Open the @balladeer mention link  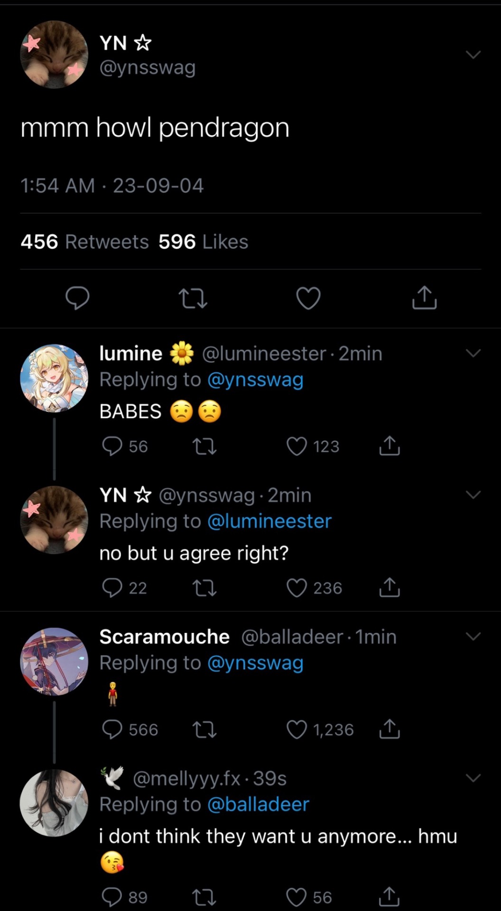258,804
